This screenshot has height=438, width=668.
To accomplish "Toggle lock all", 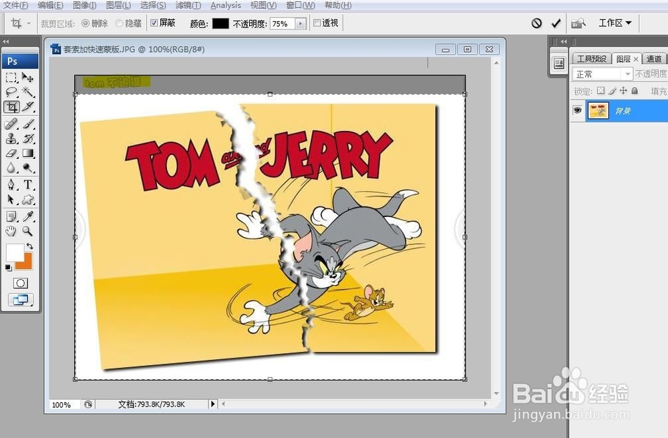I will tap(635, 90).
